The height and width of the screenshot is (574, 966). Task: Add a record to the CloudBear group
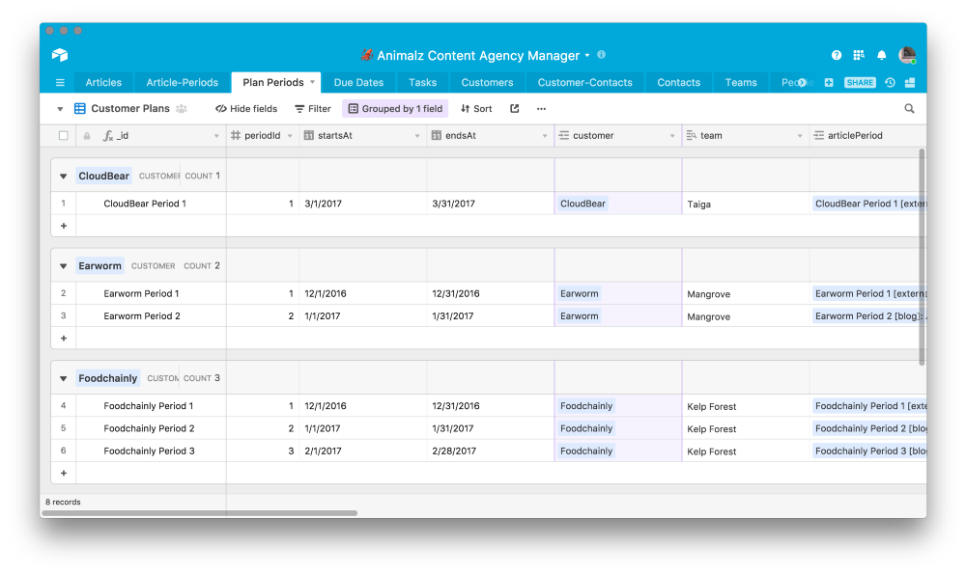point(64,226)
